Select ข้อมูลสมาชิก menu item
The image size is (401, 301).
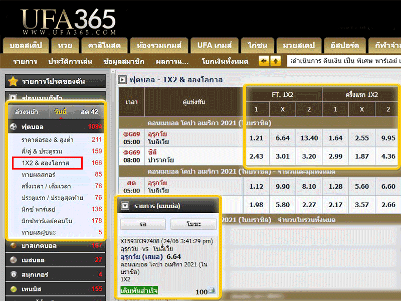[x=124, y=61]
